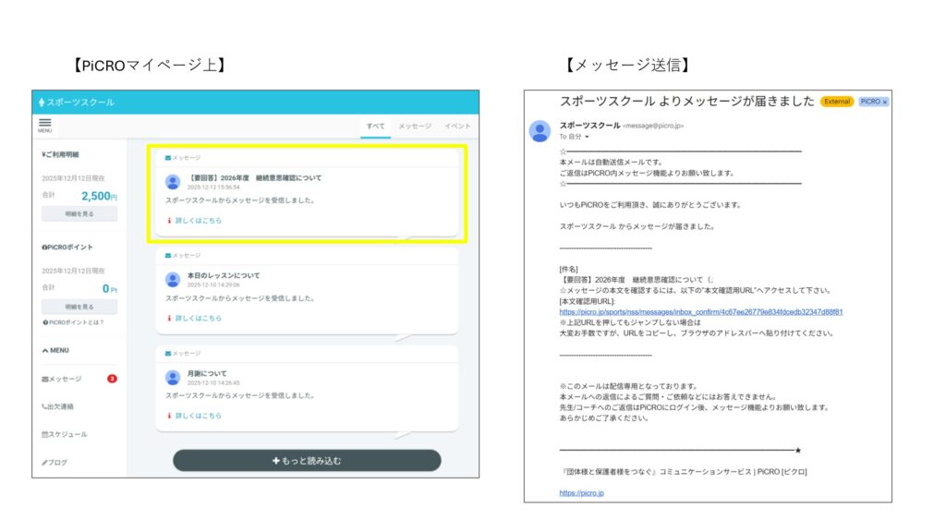Click avatar beside 月謝について message

(172, 377)
